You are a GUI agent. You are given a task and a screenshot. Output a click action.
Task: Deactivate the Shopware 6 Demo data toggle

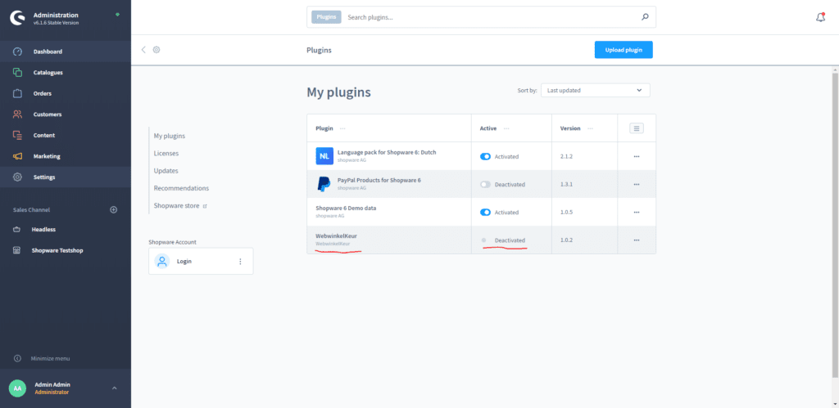(485, 212)
